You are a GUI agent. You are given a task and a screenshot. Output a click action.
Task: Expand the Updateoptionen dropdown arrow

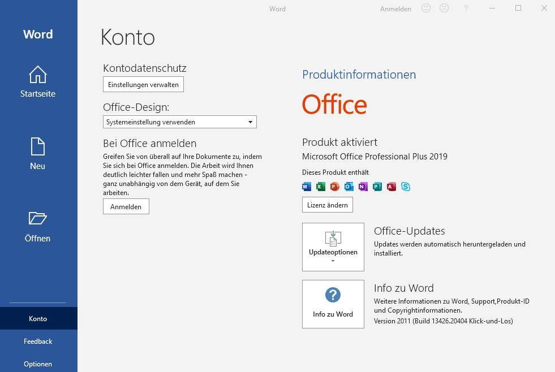[333, 260]
